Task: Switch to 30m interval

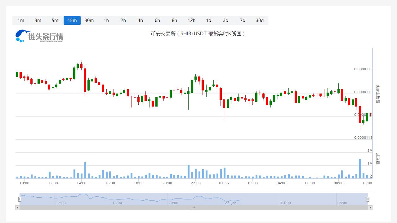Action: (89, 20)
